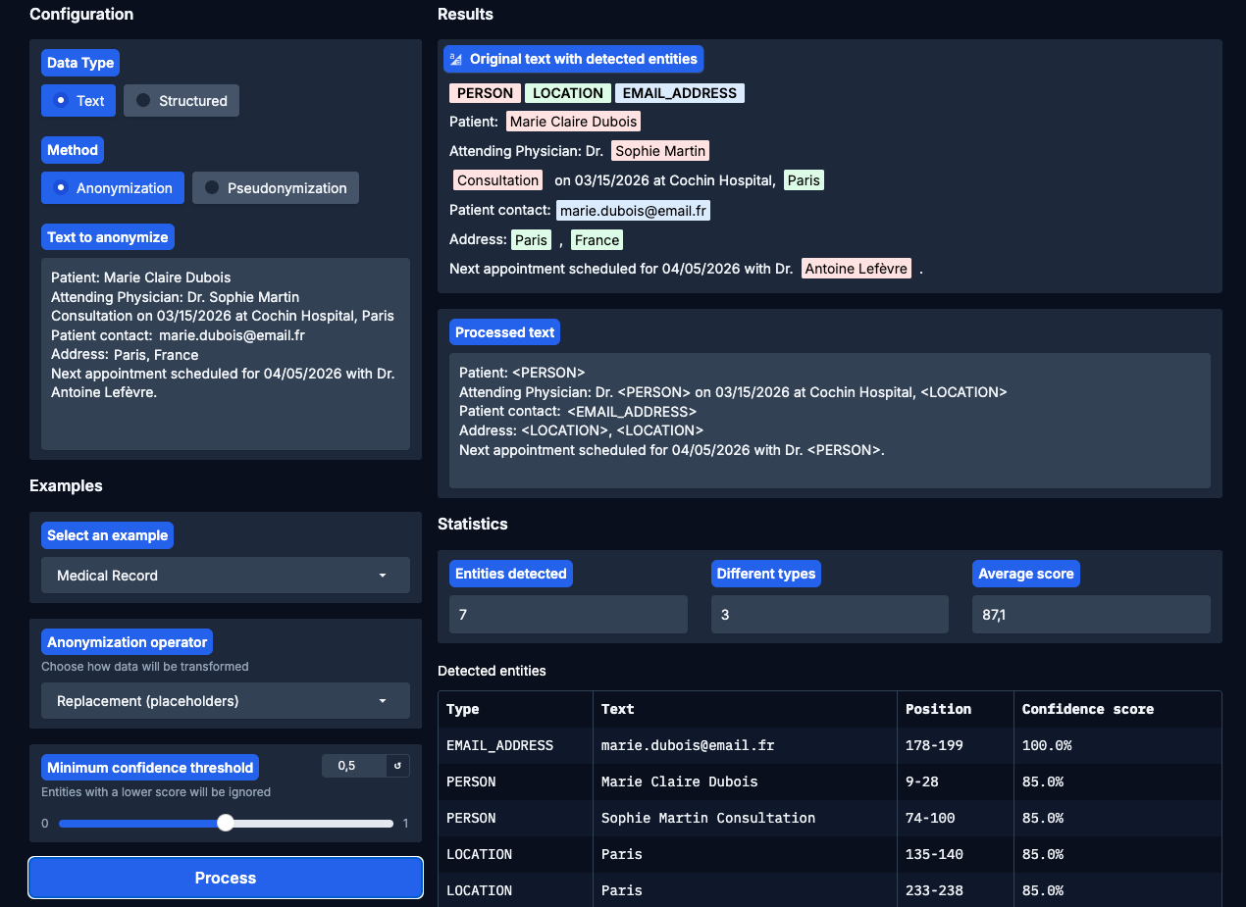Image resolution: width=1246 pixels, height=907 pixels.
Task: Switch the method to Pseudonymization
Action: [x=275, y=188]
